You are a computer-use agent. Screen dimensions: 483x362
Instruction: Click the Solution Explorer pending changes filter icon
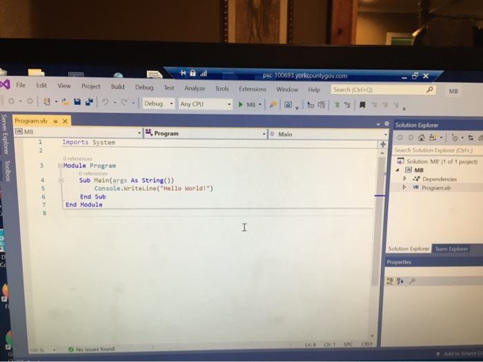pos(455,138)
